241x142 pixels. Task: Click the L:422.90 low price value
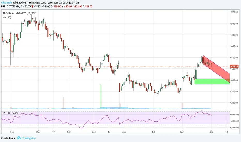[77, 7]
